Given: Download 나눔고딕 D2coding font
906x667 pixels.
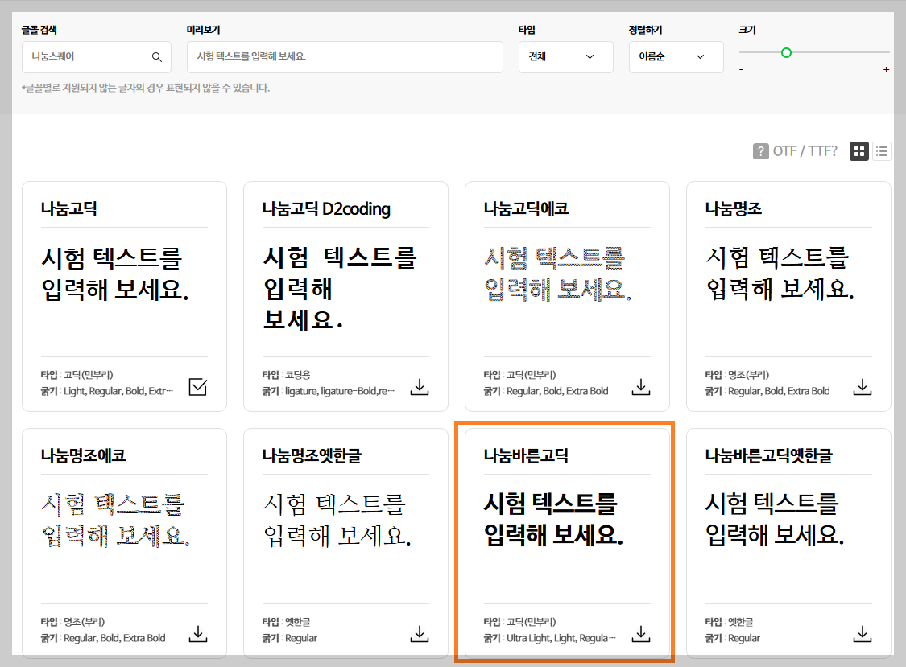Looking at the screenshot, I should coord(420,387).
